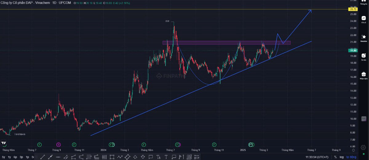Switch chart range to 1y
This screenshot has width=369, height=160.
[x=10, y=157]
